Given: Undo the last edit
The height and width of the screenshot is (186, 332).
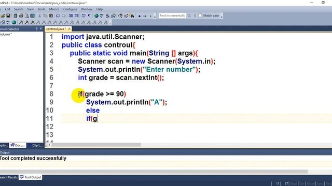Looking at the screenshot, I should (x=58, y=16).
